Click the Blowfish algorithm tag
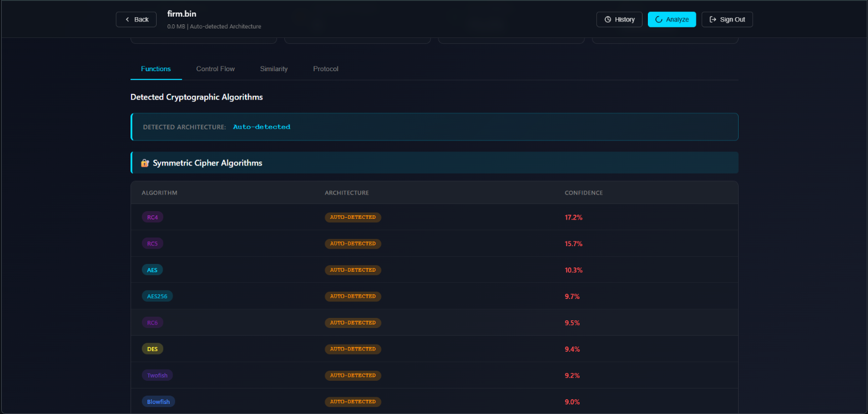The width and height of the screenshot is (868, 414). point(158,402)
